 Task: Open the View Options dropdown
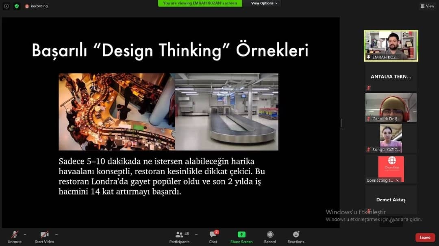[x=264, y=3]
